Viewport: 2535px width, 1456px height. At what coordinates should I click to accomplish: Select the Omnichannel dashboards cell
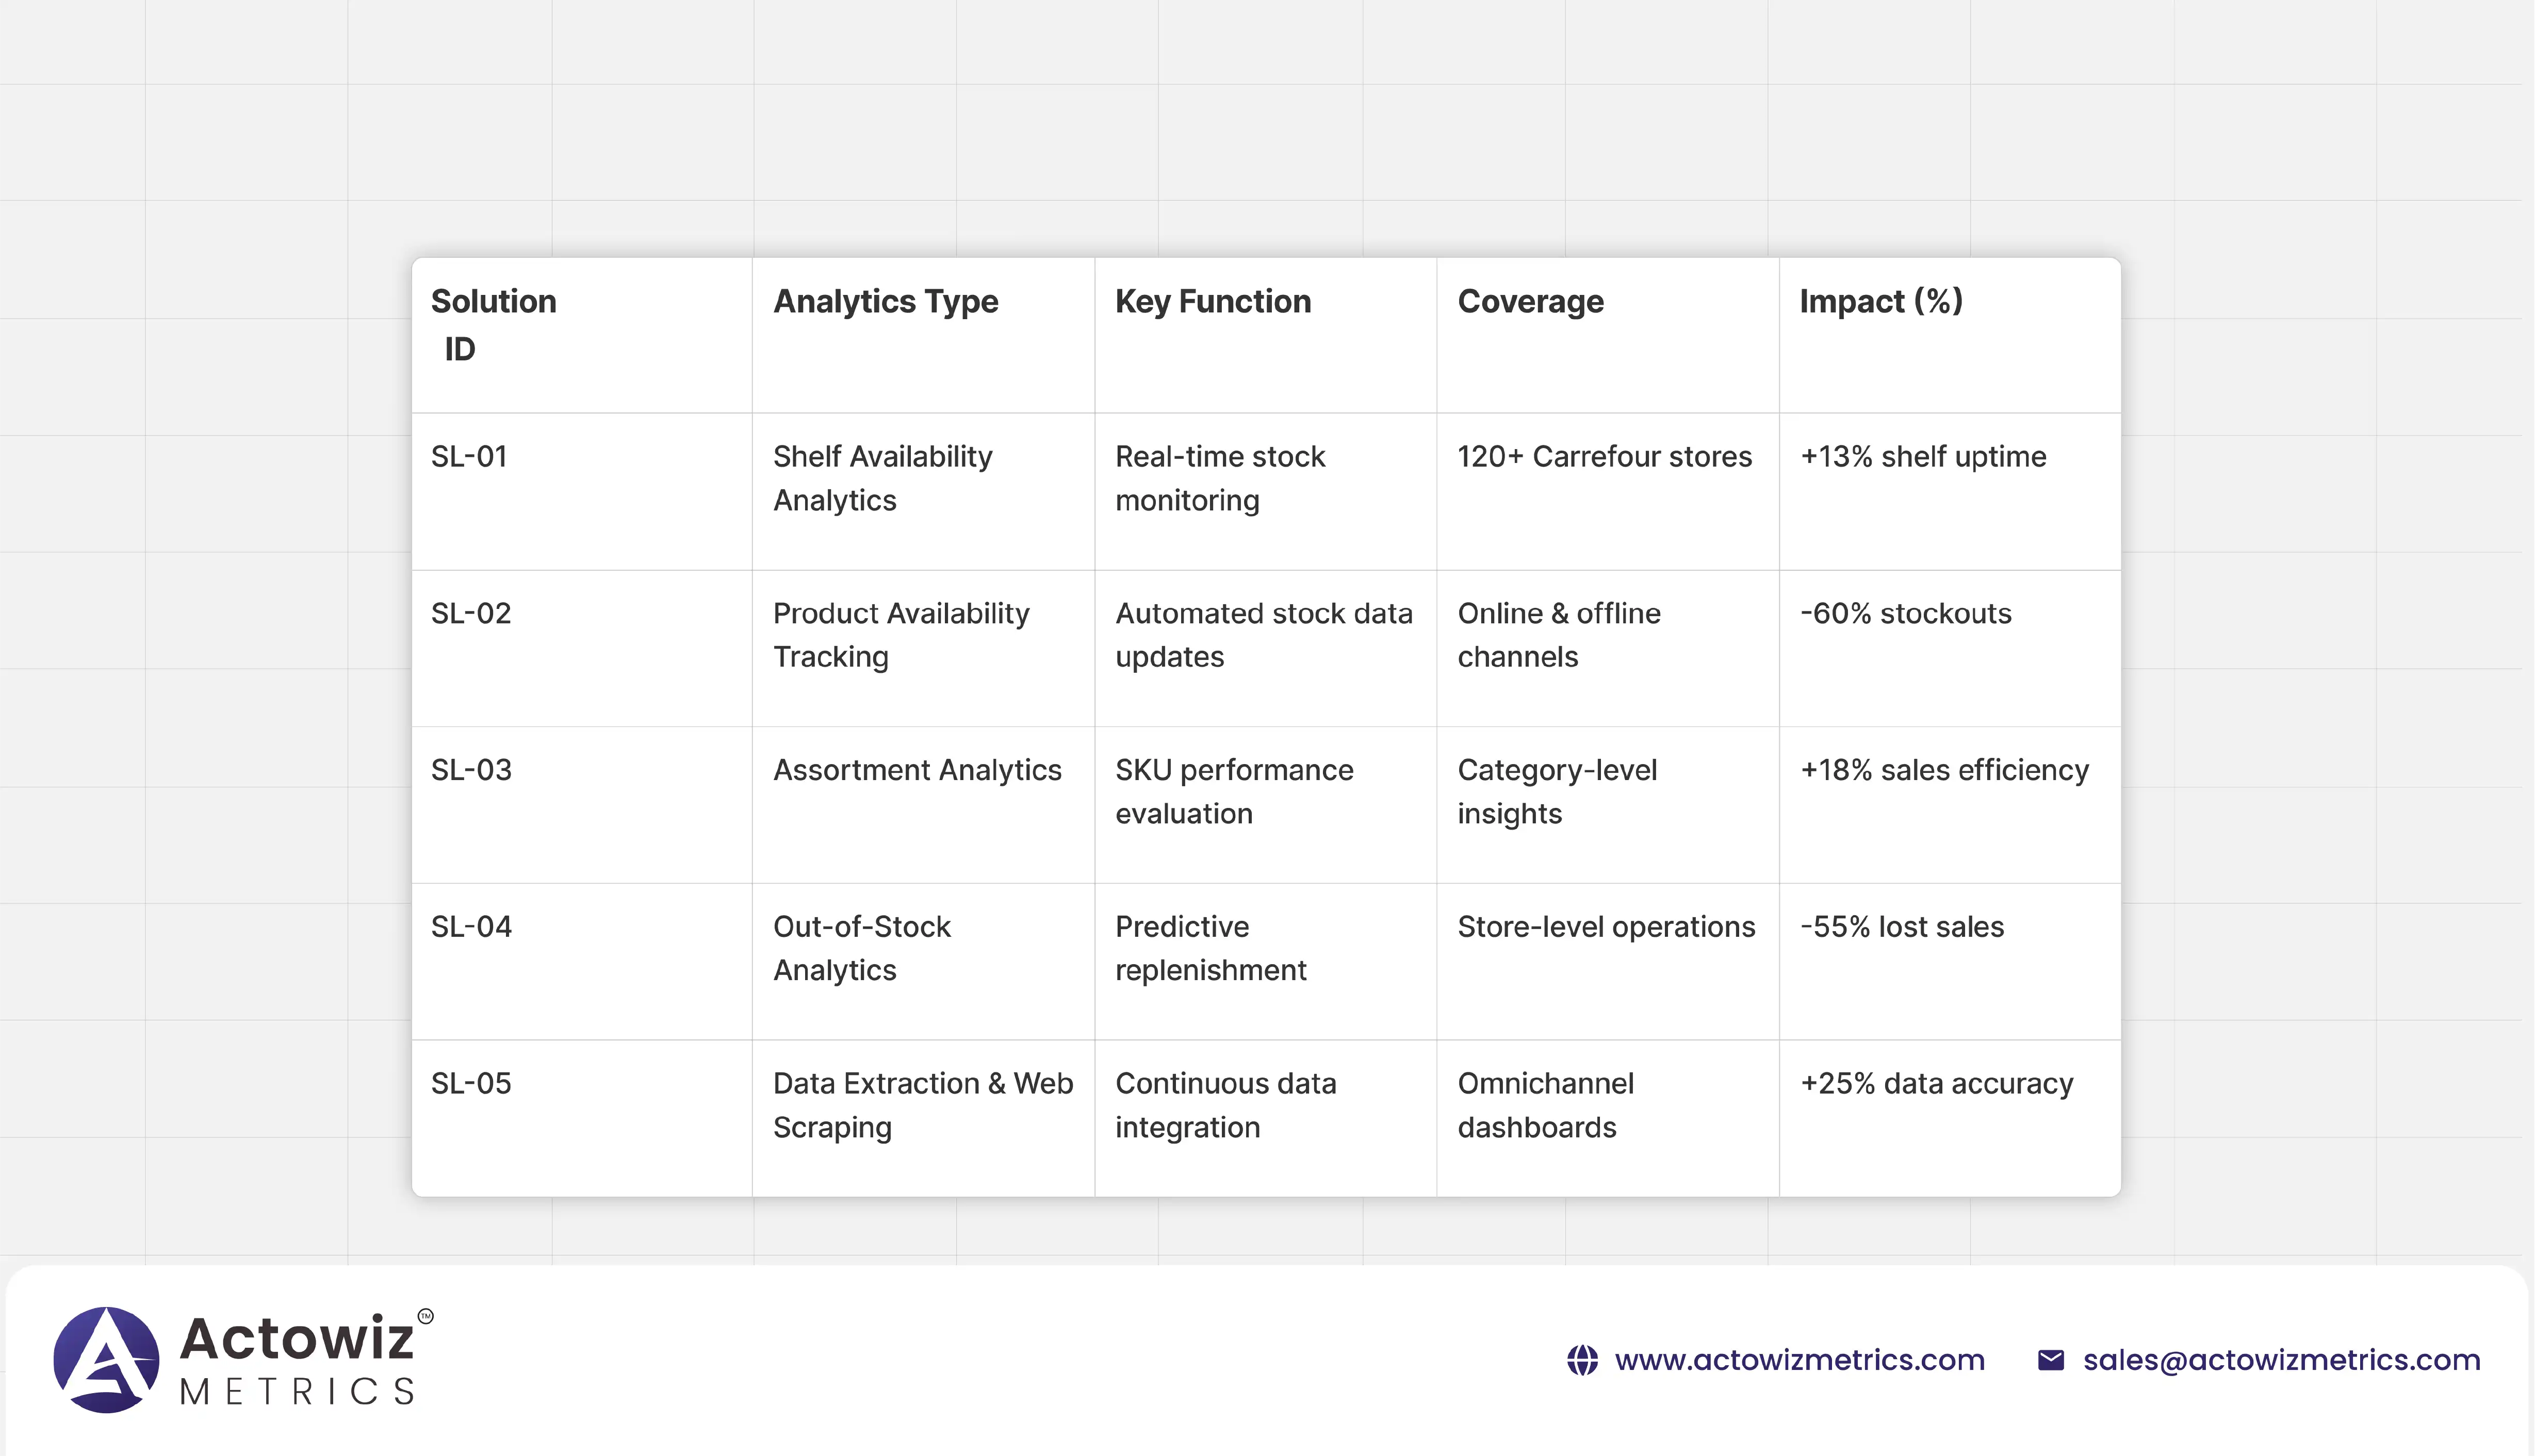1545,1105
